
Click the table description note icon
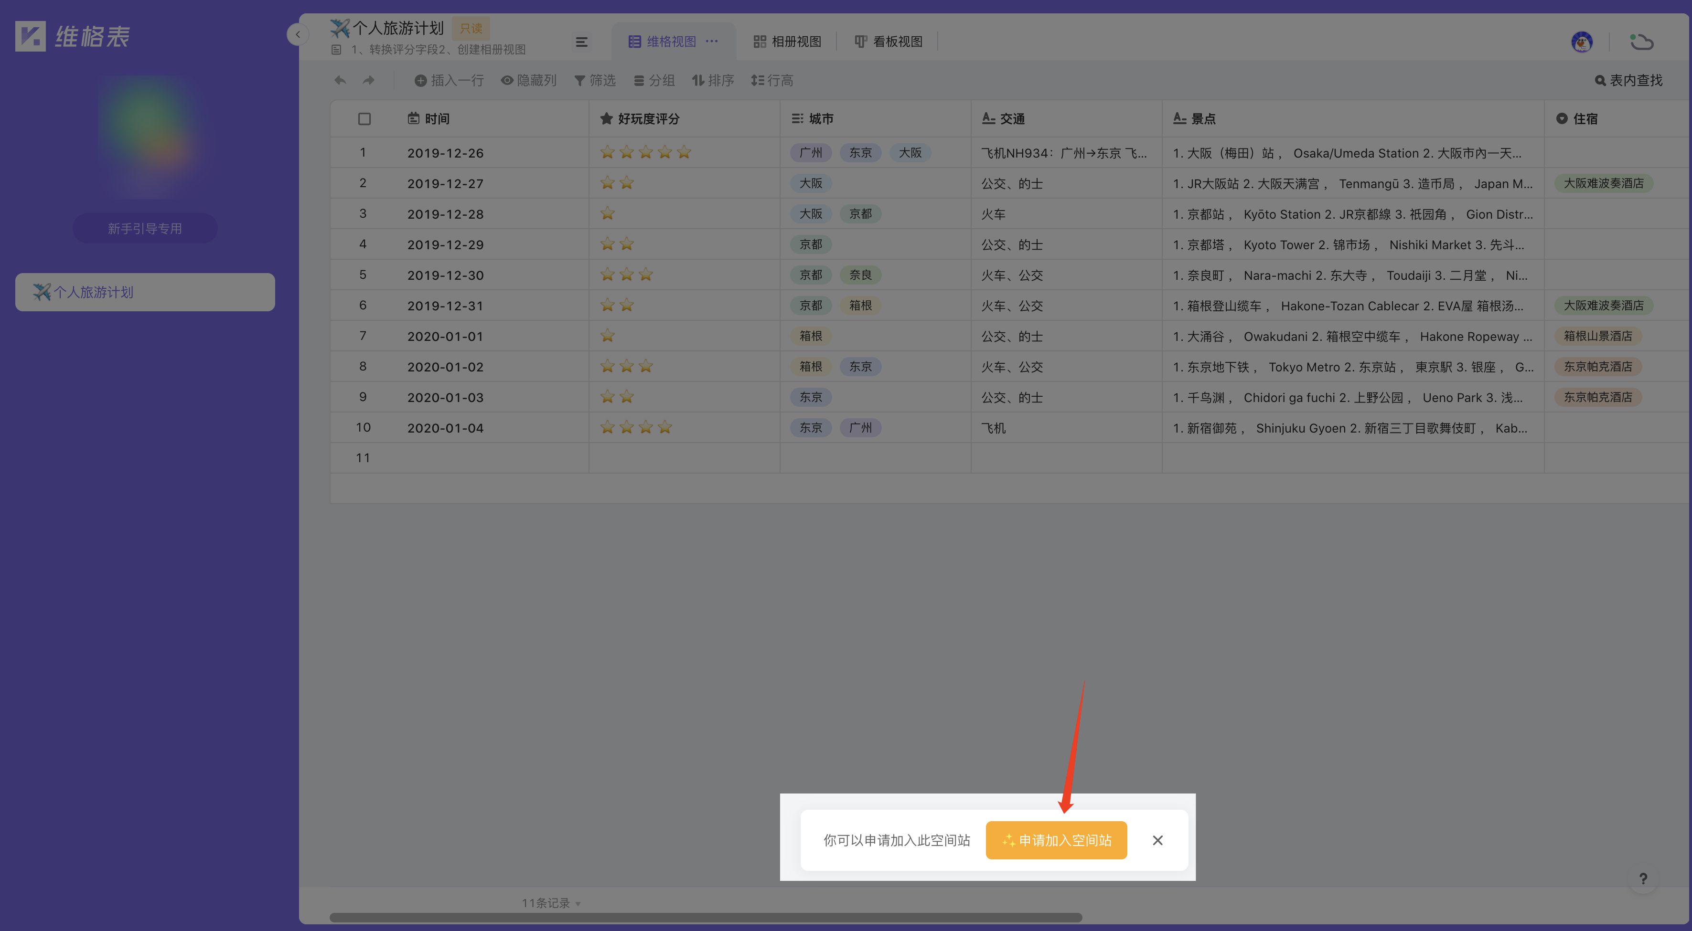pyautogui.click(x=336, y=50)
